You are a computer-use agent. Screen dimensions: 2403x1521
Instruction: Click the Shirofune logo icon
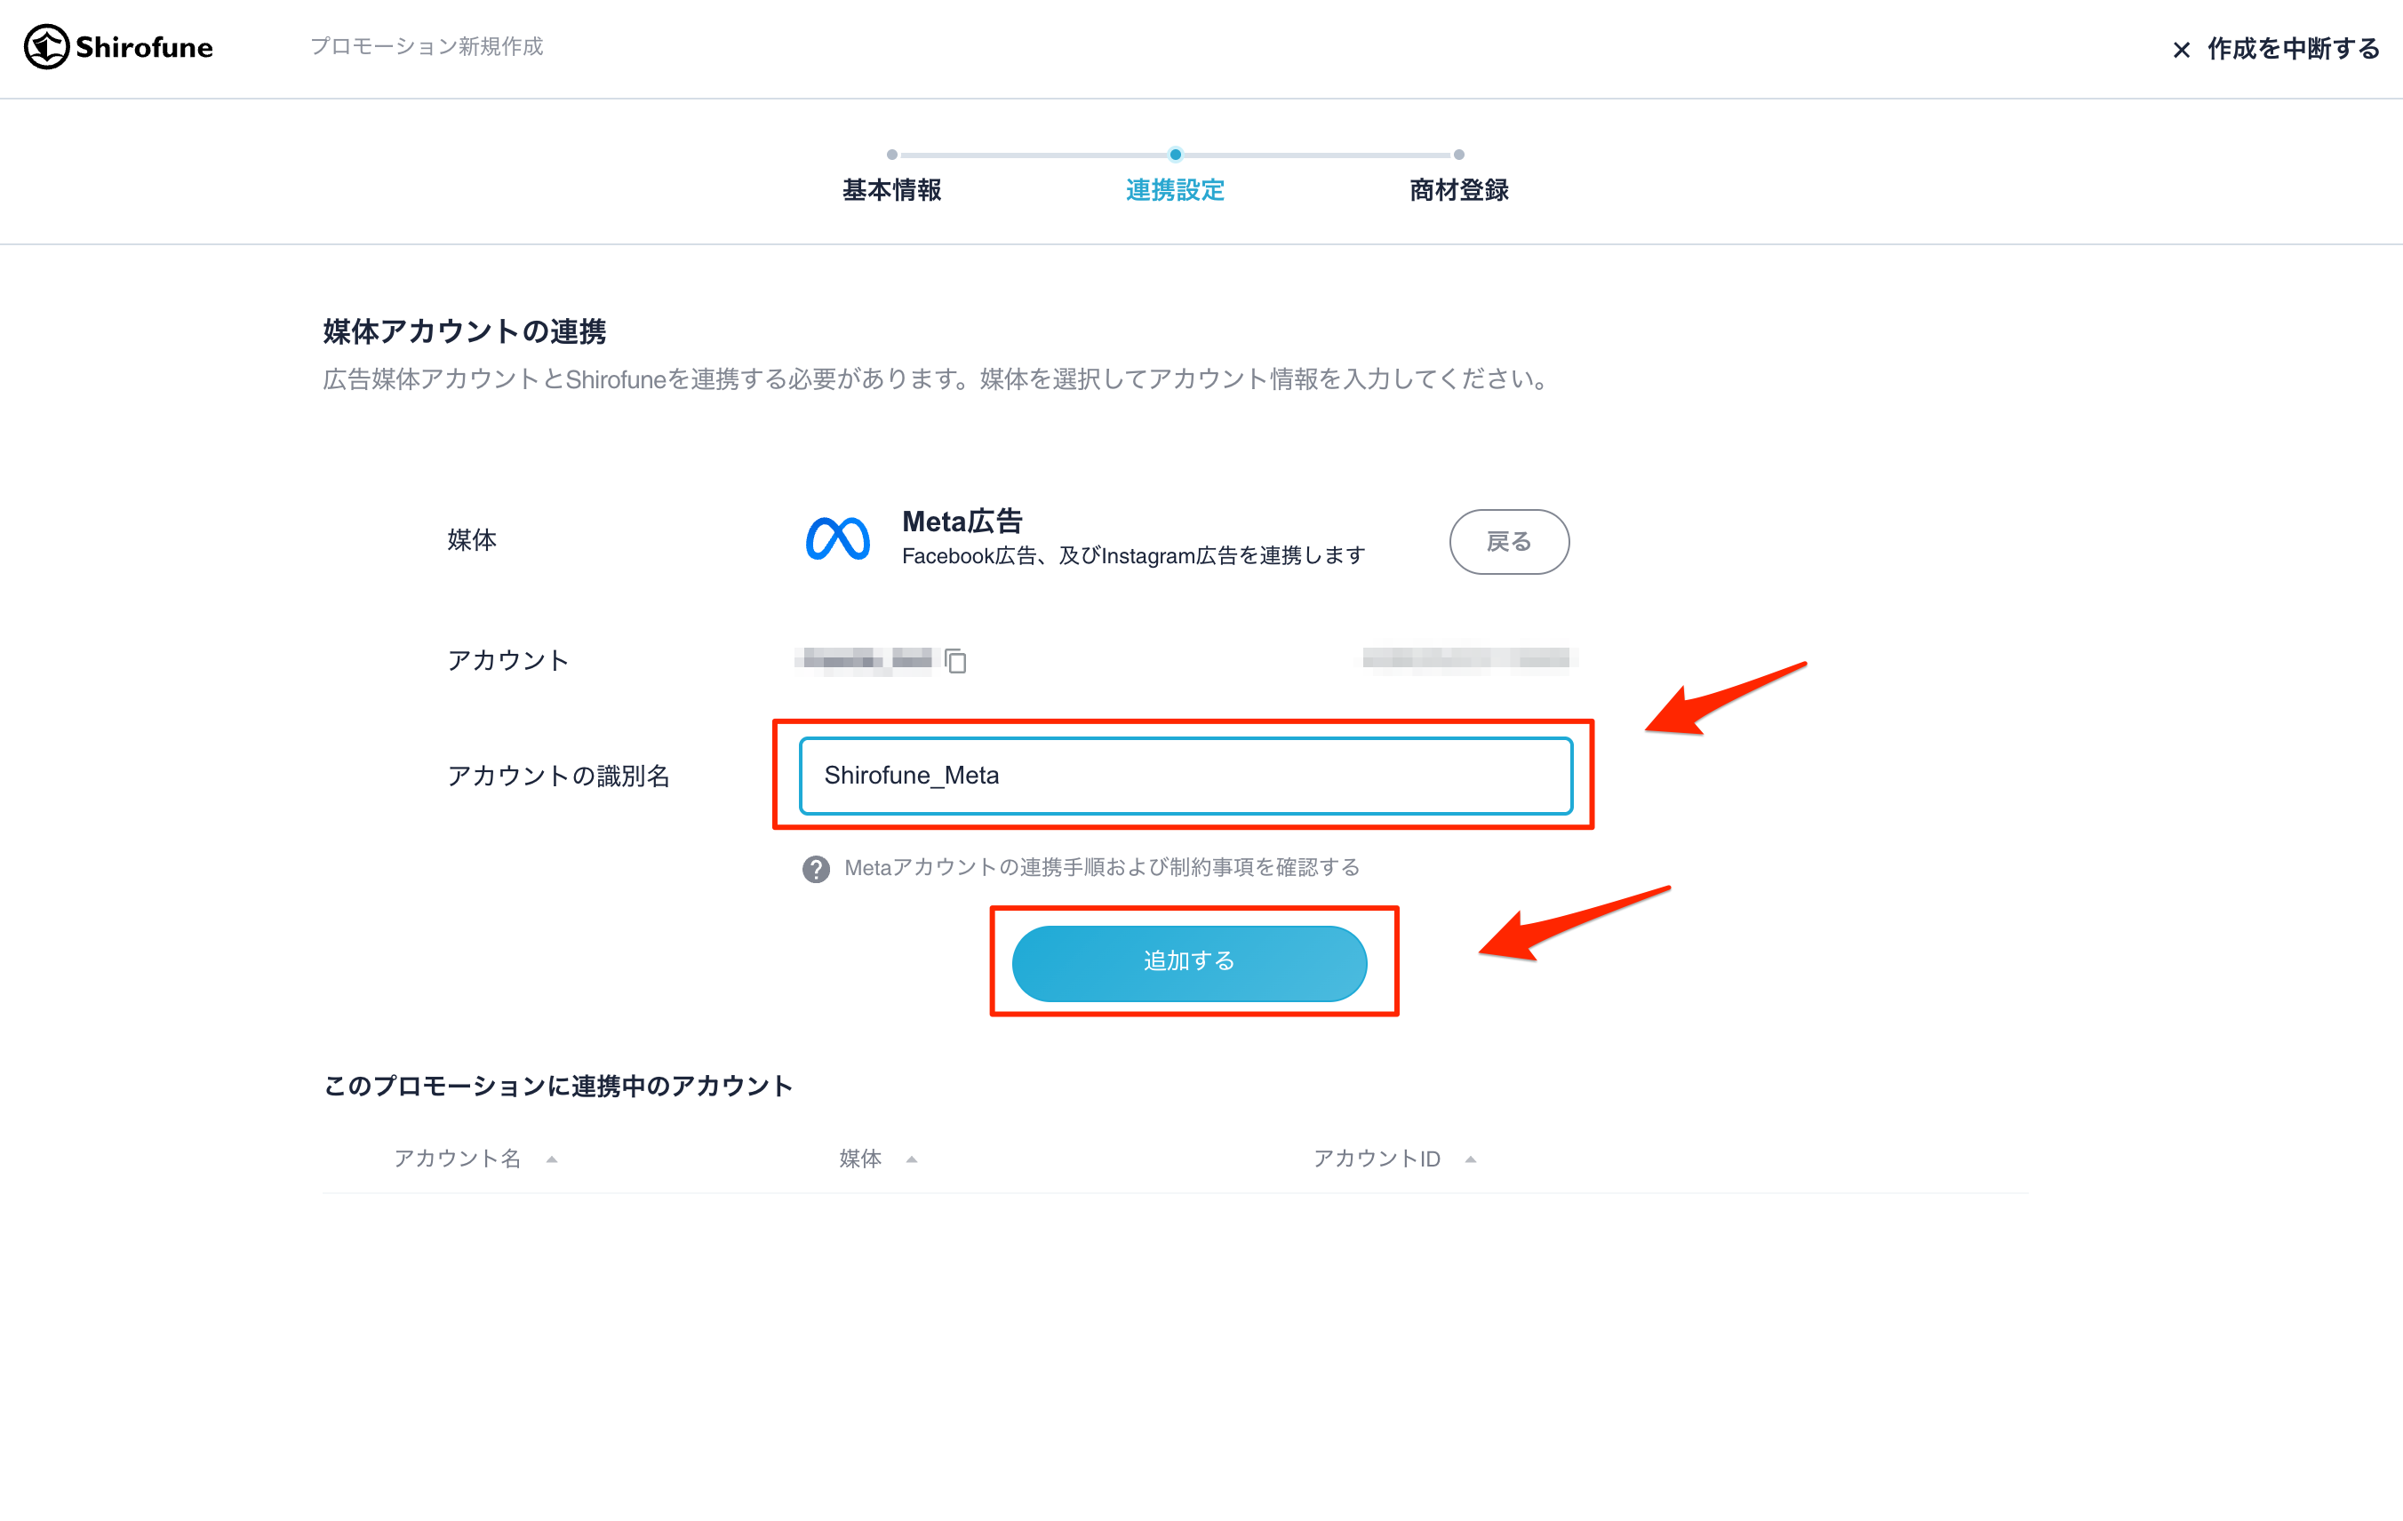coord(46,47)
